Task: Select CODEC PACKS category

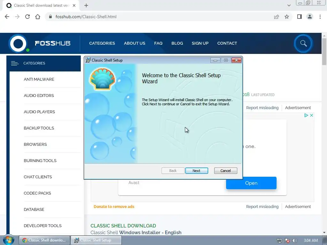Action: point(37,193)
